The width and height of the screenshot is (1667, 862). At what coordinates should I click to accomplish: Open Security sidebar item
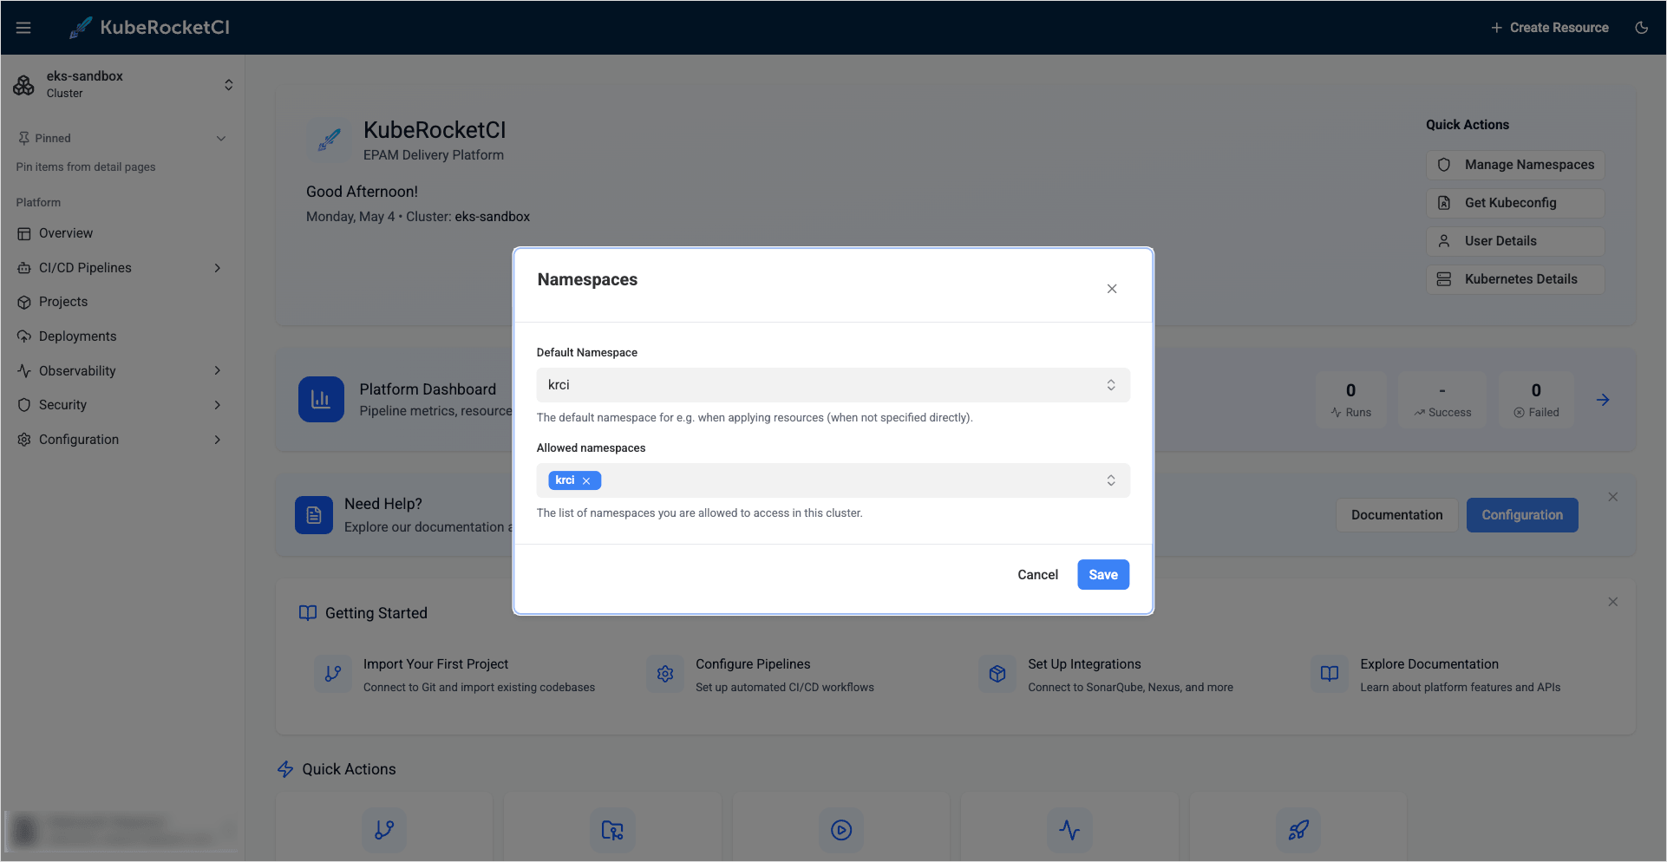[x=121, y=405]
